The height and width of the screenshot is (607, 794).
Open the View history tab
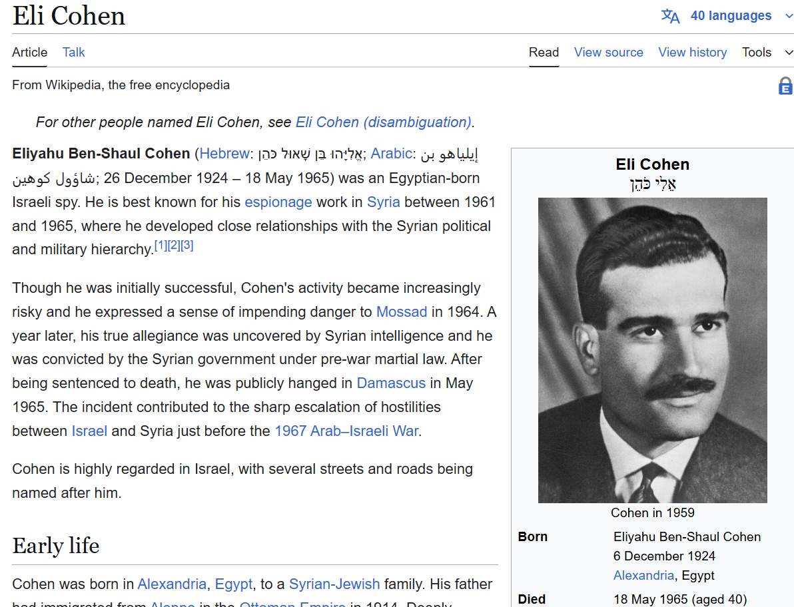tap(692, 52)
